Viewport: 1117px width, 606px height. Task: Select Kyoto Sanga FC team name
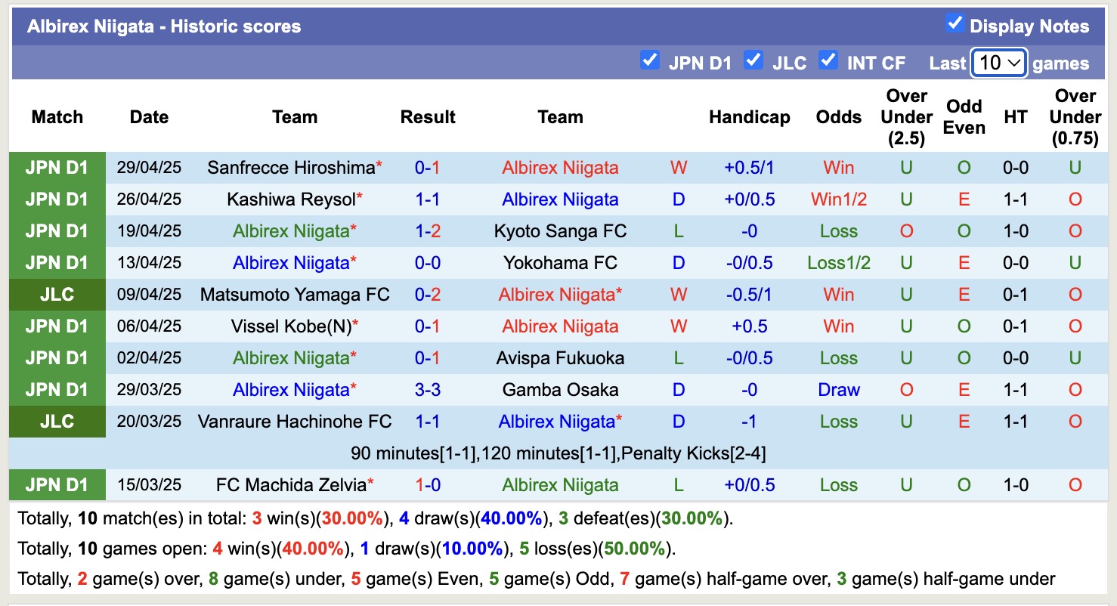coord(560,231)
